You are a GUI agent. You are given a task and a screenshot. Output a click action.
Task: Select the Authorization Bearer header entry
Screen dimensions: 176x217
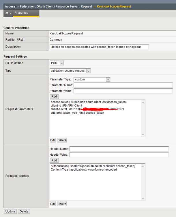[x=93, y=166]
